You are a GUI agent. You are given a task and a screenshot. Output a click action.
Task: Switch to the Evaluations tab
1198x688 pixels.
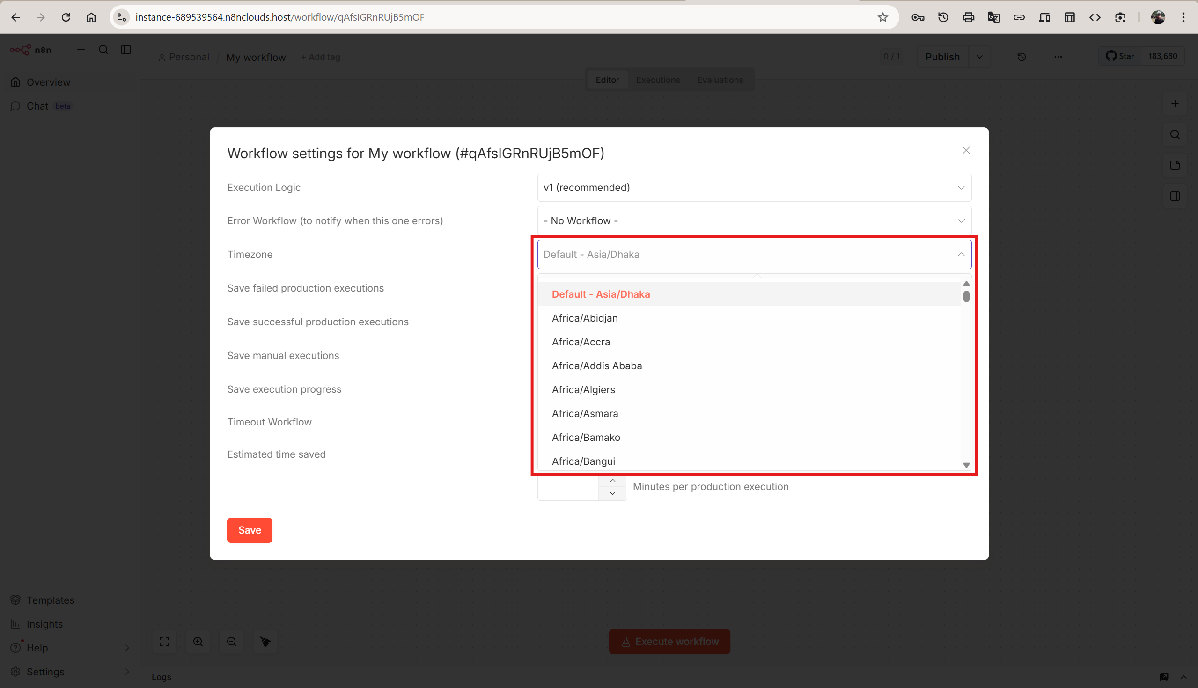[720, 80]
